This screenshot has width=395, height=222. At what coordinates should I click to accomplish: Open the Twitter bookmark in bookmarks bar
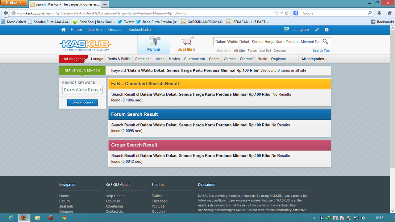(126, 22)
